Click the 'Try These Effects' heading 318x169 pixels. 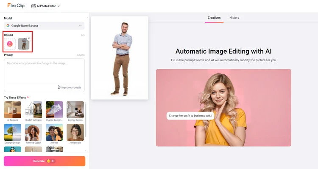click(15, 98)
